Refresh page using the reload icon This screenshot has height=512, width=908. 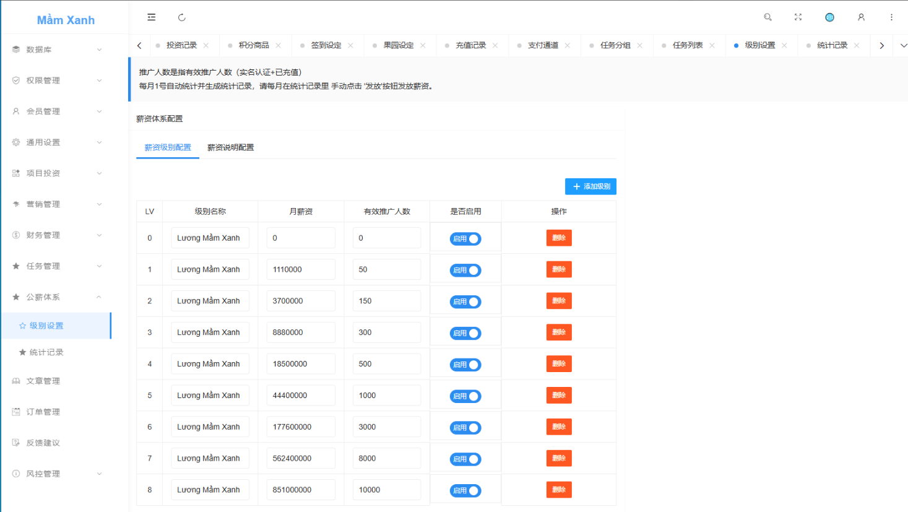pos(182,17)
